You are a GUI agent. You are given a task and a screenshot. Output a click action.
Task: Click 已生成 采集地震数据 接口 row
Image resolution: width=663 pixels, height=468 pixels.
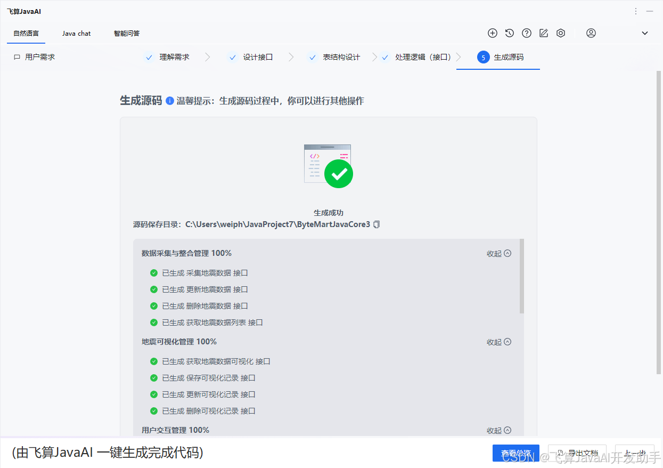click(199, 273)
